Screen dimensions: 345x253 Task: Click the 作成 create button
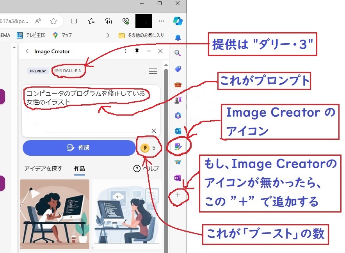pos(79,148)
